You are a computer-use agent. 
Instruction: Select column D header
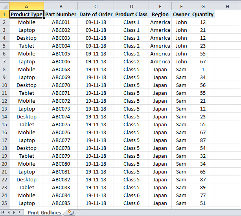point(131,6)
